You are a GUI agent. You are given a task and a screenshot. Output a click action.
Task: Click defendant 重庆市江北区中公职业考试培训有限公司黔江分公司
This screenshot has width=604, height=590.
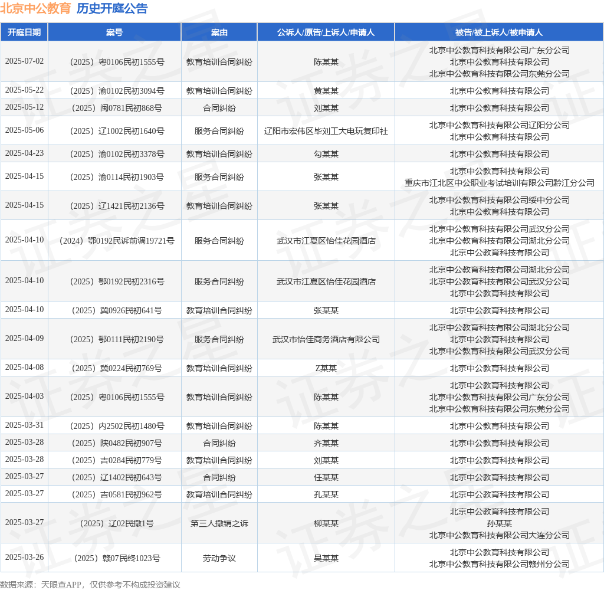[x=499, y=183]
